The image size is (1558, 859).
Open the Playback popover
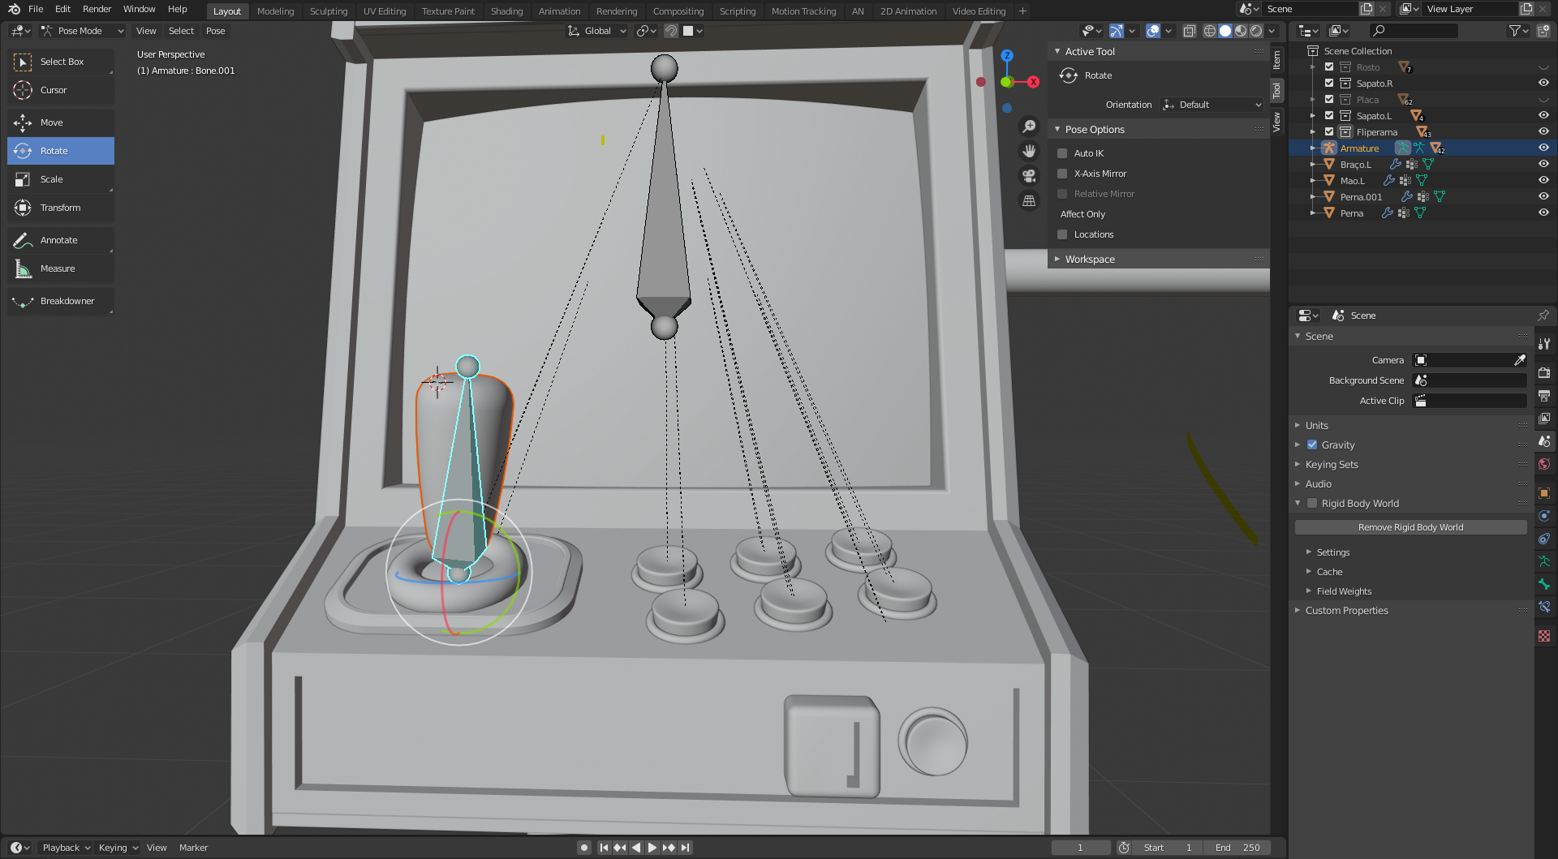click(x=66, y=848)
